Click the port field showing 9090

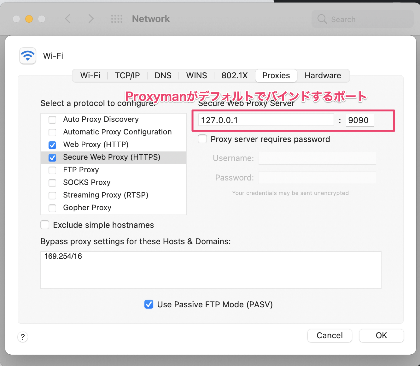tap(360, 120)
